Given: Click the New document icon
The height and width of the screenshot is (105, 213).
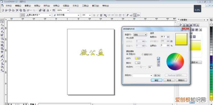Looking at the screenshot, I should pyautogui.click(x=3, y=10).
